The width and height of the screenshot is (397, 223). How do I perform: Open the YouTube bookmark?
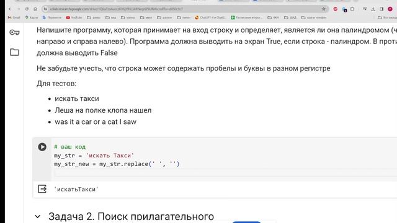74,17
